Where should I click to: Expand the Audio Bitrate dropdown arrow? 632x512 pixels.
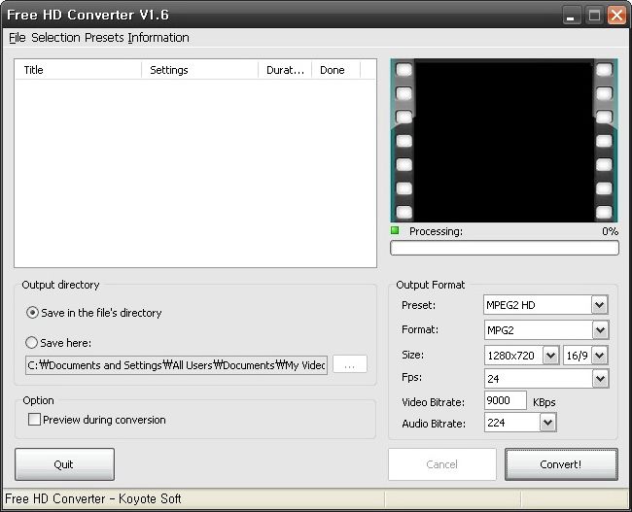(x=547, y=423)
